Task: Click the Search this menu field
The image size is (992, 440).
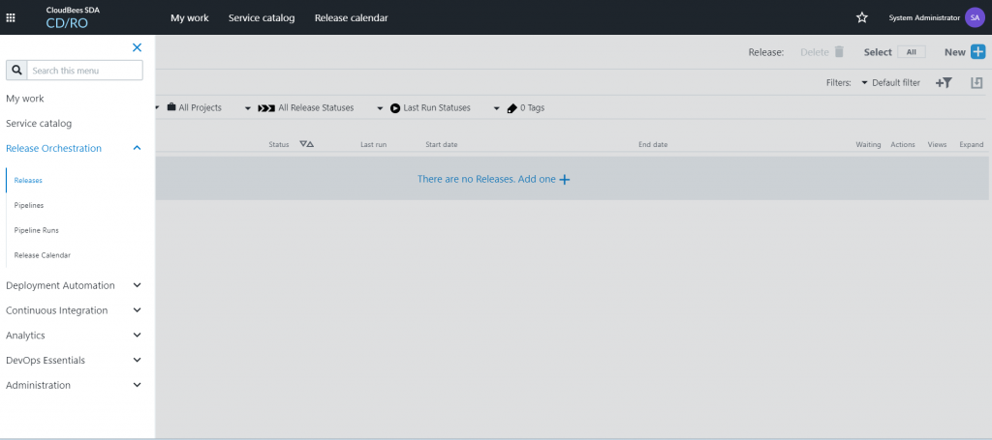Action: coord(84,71)
